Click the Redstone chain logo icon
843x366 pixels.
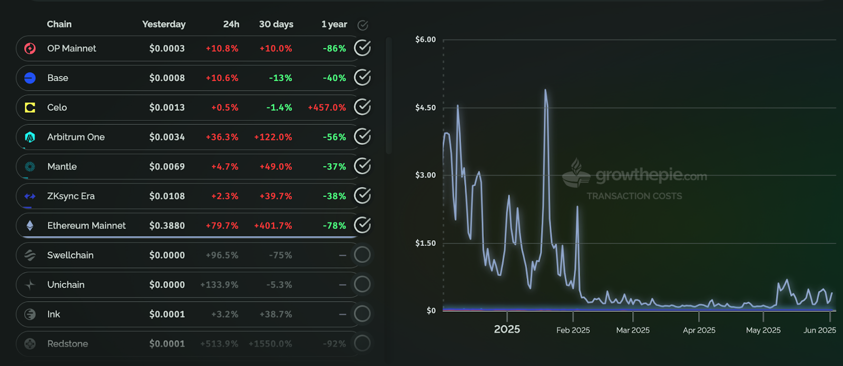[x=30, y=343]
